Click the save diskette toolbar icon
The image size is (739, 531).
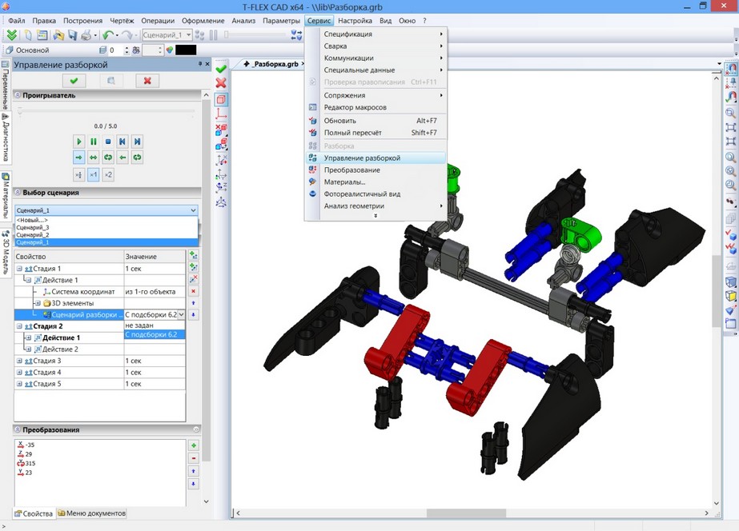(x=72, y=35)
